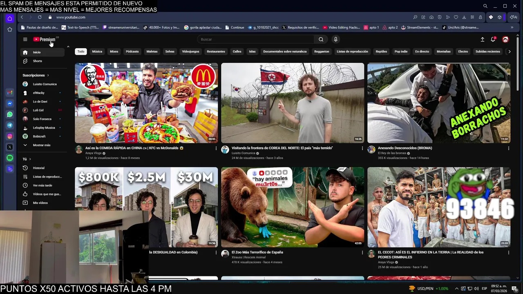Open the Video Editing Hacks bookmark
The width and height of the screenshot is (523, 294).
[x=342, y=27]
